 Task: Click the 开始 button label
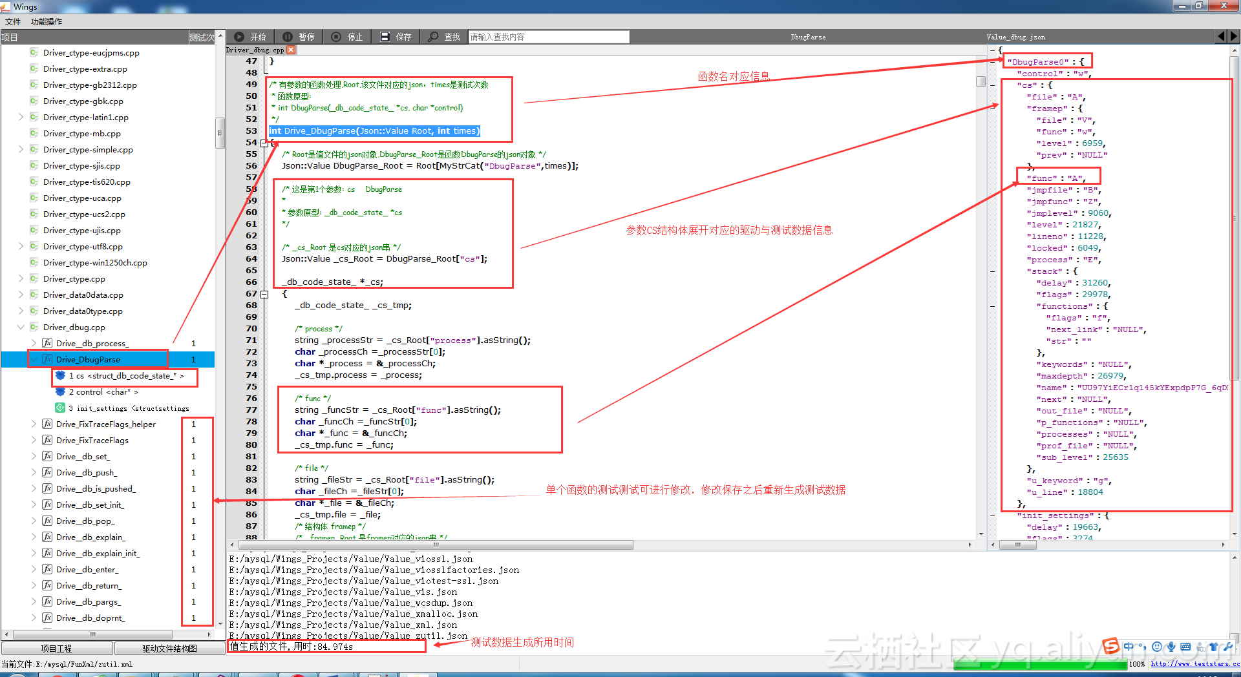click(259, 37)
